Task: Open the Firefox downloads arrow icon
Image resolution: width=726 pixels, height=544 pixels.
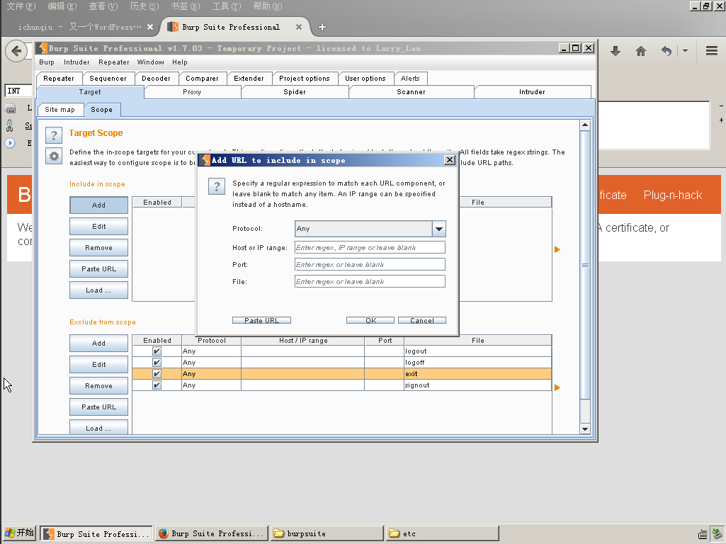Action: (x=616, y=51)
